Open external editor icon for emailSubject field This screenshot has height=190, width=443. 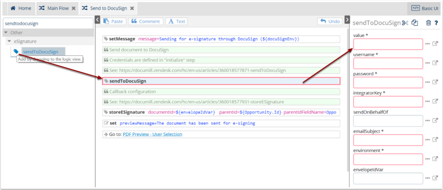[x=435, y=139]
